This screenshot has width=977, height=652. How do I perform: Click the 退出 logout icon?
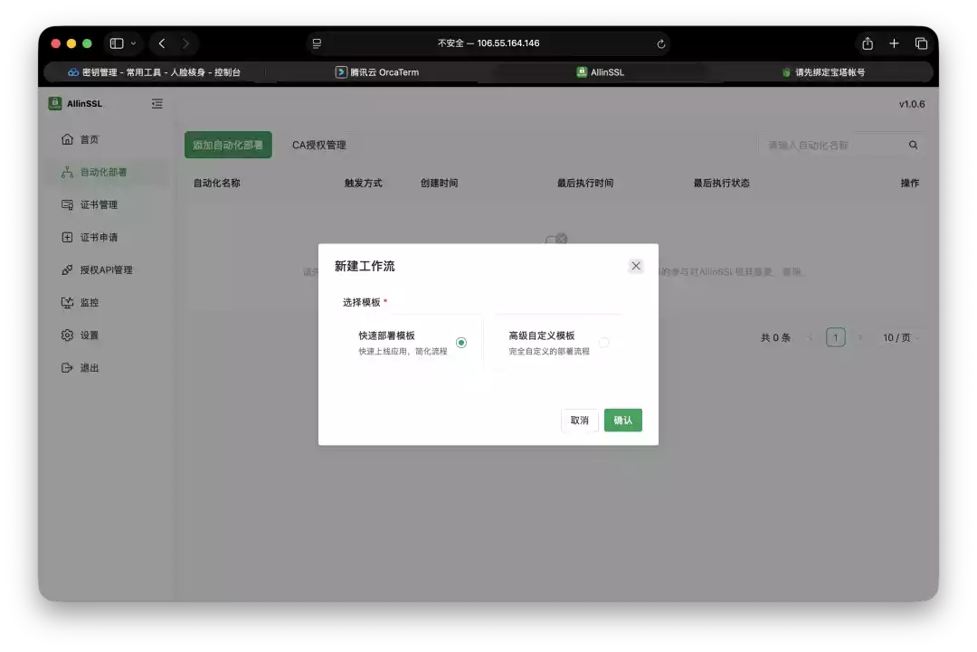coord(67,367)
